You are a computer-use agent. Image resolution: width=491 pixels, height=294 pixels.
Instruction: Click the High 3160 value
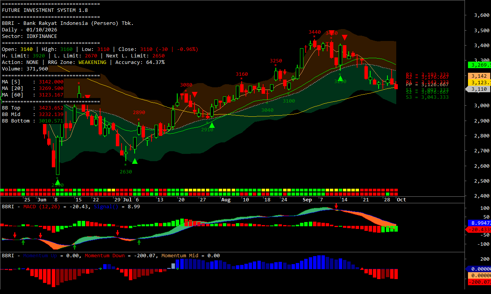point(66,49)
